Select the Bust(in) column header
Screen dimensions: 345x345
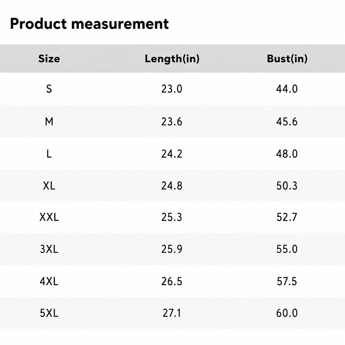click(x=287, y=59)
